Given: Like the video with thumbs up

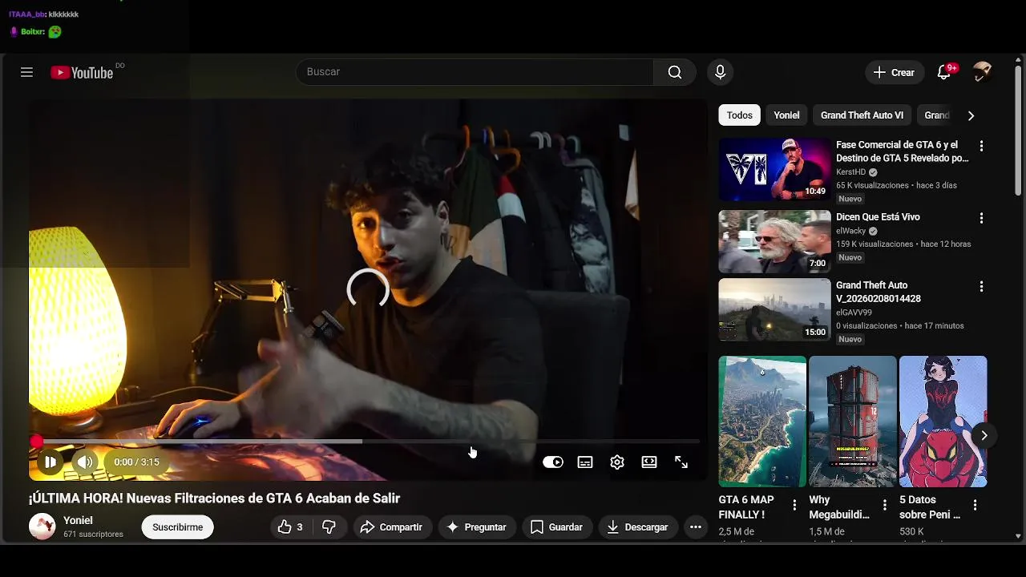Looking at the screenshot, I should (x=290, y=527).
